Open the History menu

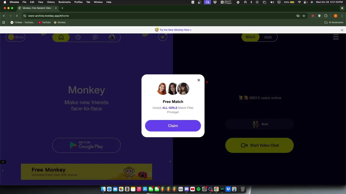coord(51,2)
